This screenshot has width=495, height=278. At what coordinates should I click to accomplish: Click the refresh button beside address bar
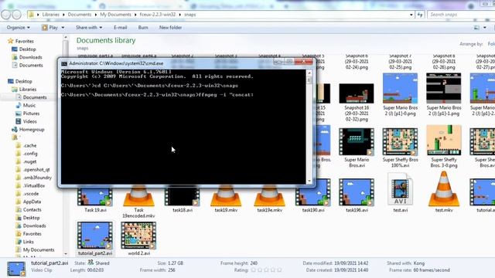[420, 15]
